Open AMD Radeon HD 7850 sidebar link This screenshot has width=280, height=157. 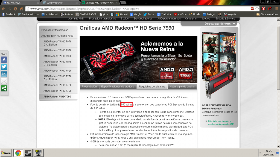57,71
